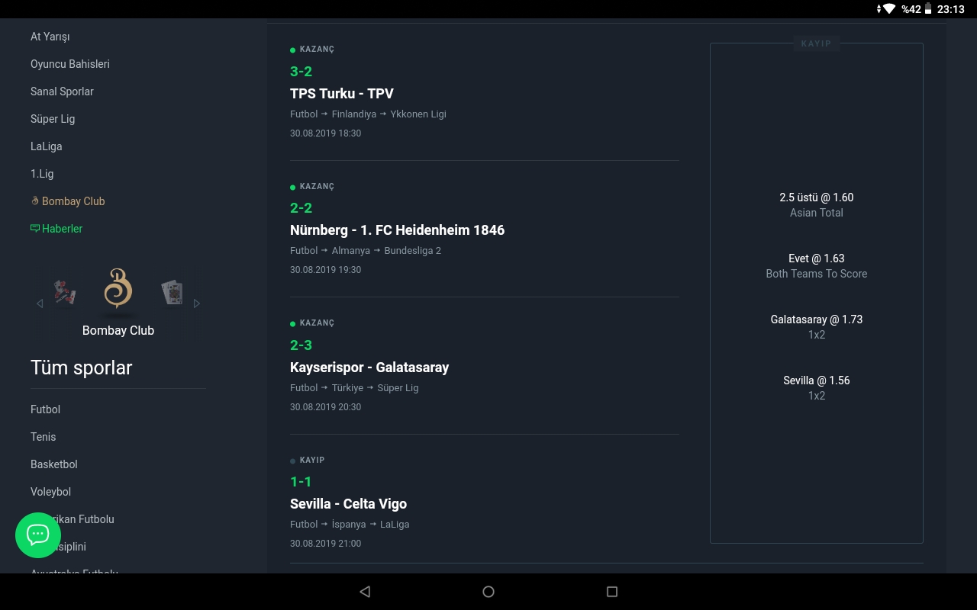Viewport: 977px width, 610px height.
Task: Click the 'Evet @ 1.63' selection
Action: coord(817,258)
